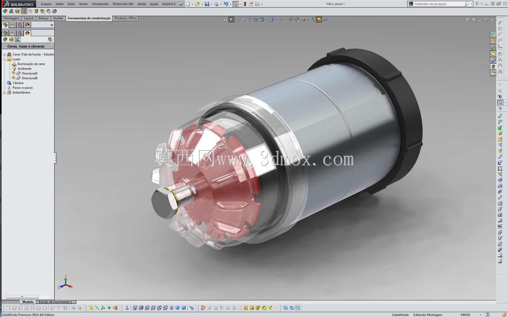The width and height of the screenshot is (508, 317).
Task: Open the New document dropdown arrow
Action: tap(192, 4)
